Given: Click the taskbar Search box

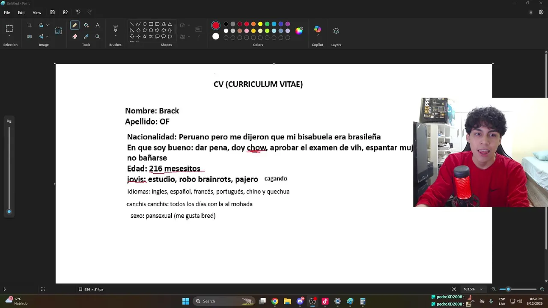Looking at the screenshot, I should tap(224, 301).
